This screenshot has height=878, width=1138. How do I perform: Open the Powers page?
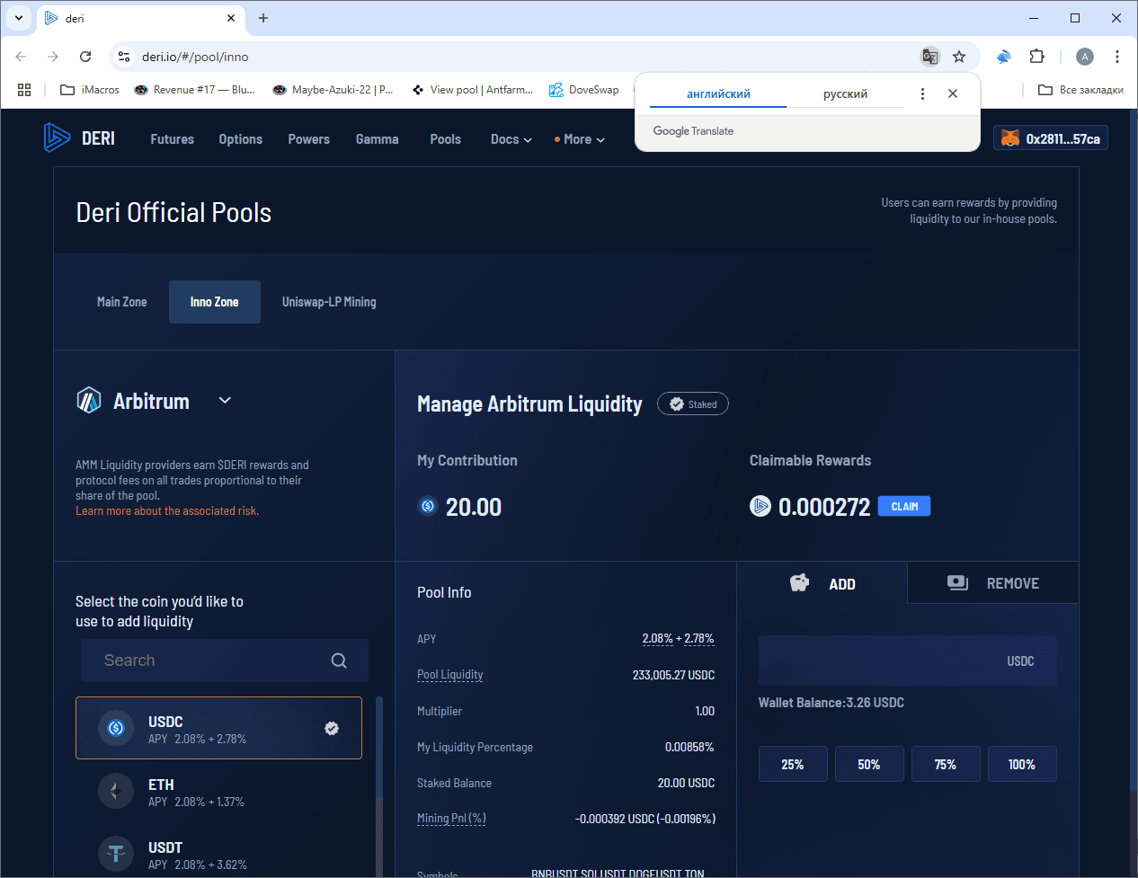tap(308, 139)
